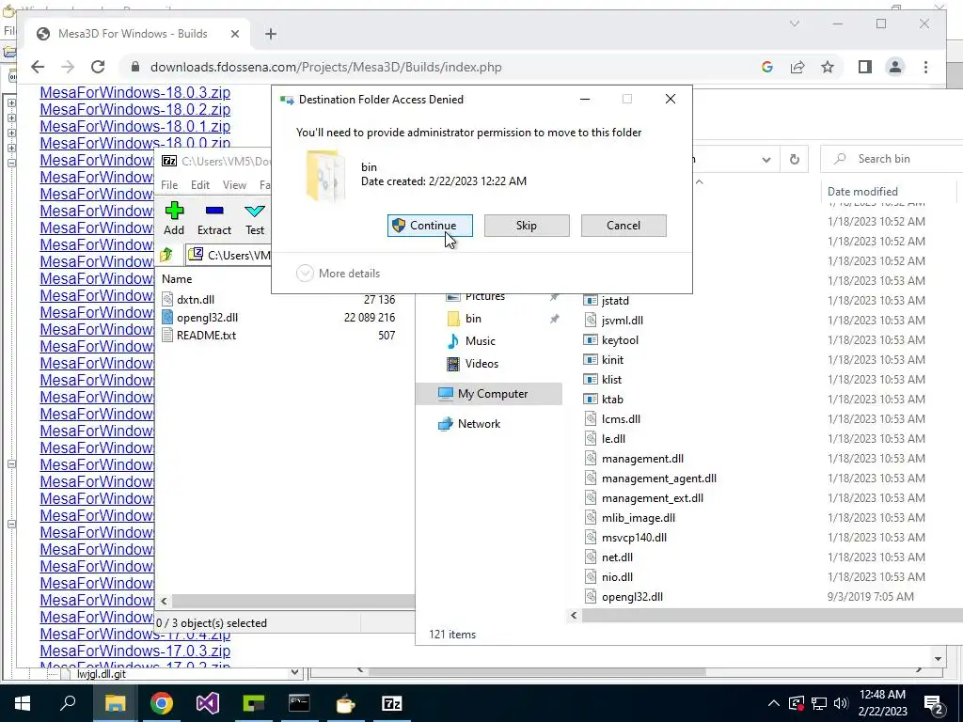This screenshot has height=722, width=963.
Task: Open the 7-Zip View menu
Action: tap(234, 185)
